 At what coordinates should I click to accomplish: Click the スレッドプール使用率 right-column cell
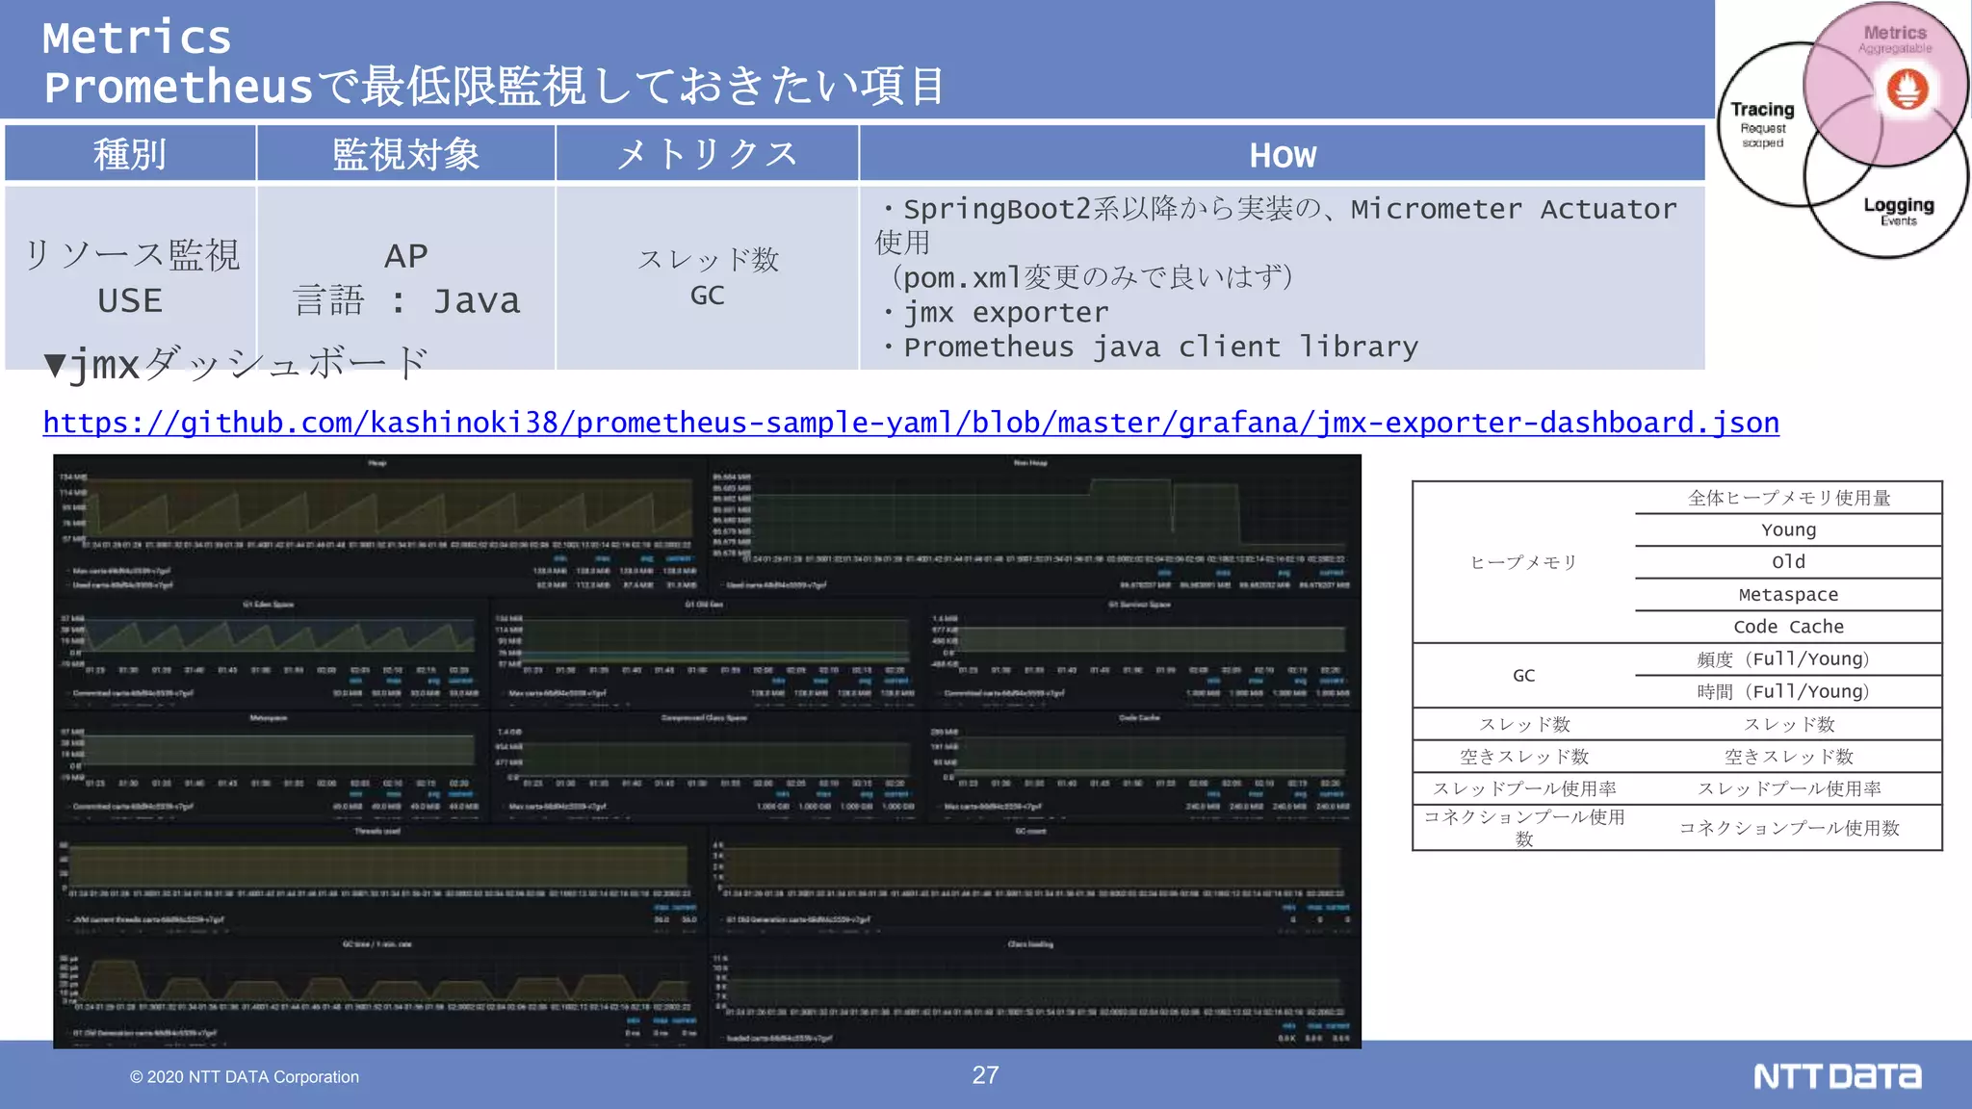coord(1788,788)
